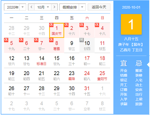
Task: Select November 5 二十
Action: click(x=57, y=106)
